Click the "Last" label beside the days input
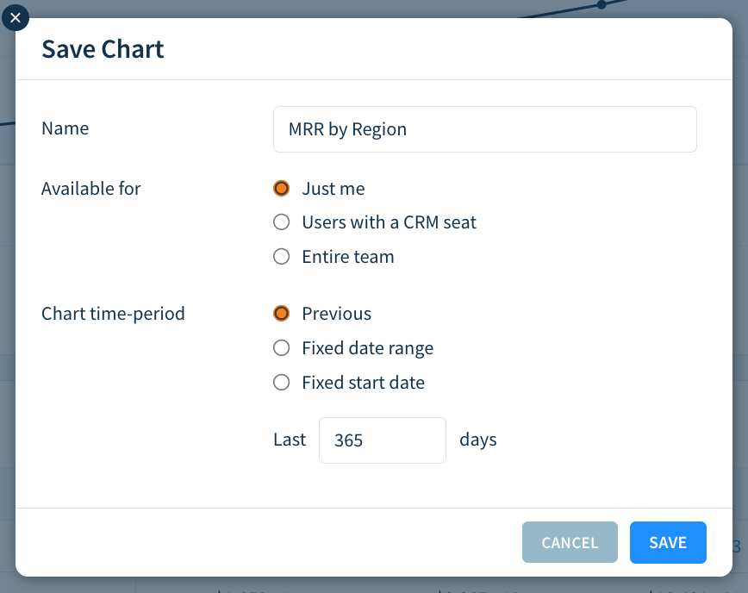Image resolution: width=748 pixels, height=593 pixels. [x=290, y=440]
